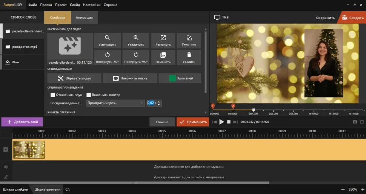This screenshot has height=194, width=366.
Task: Replace video using Заменить icon
Action: 163,57
